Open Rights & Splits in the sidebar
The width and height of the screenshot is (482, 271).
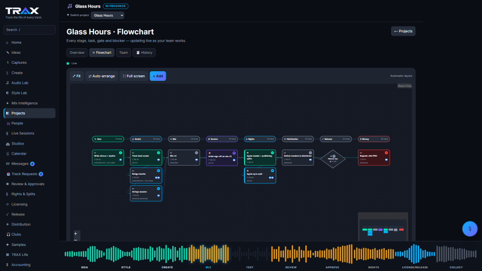(x=30, y=194)
